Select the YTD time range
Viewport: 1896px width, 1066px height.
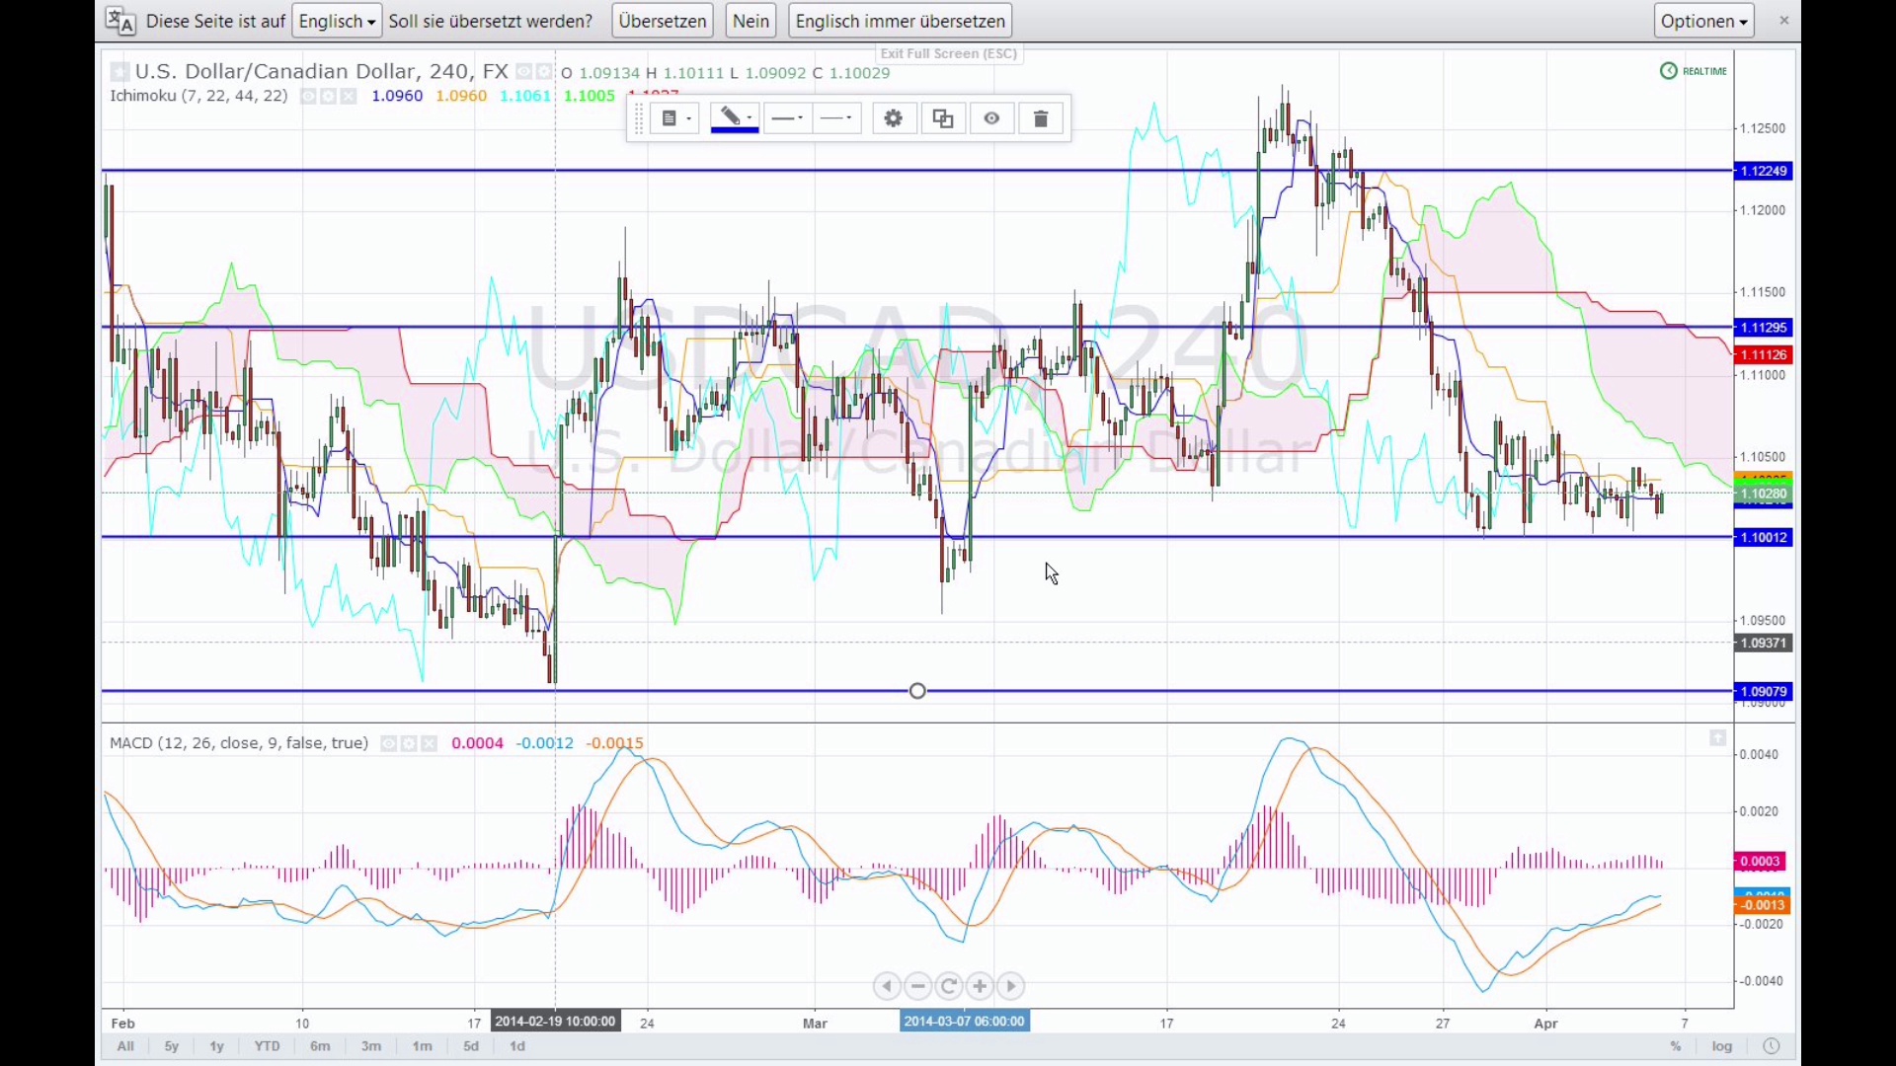coord(267,1046)
